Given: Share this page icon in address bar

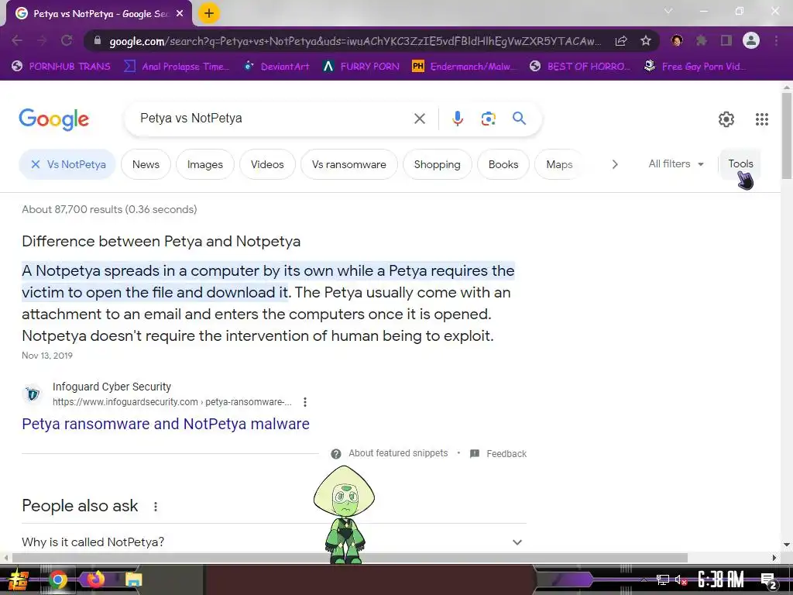Looking at the screenshot, I should (x=621, y=41).
